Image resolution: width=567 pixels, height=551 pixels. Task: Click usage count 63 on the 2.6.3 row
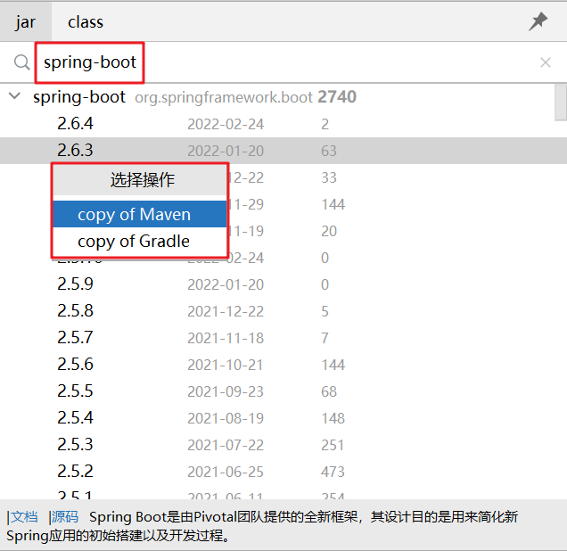[329, 152]
